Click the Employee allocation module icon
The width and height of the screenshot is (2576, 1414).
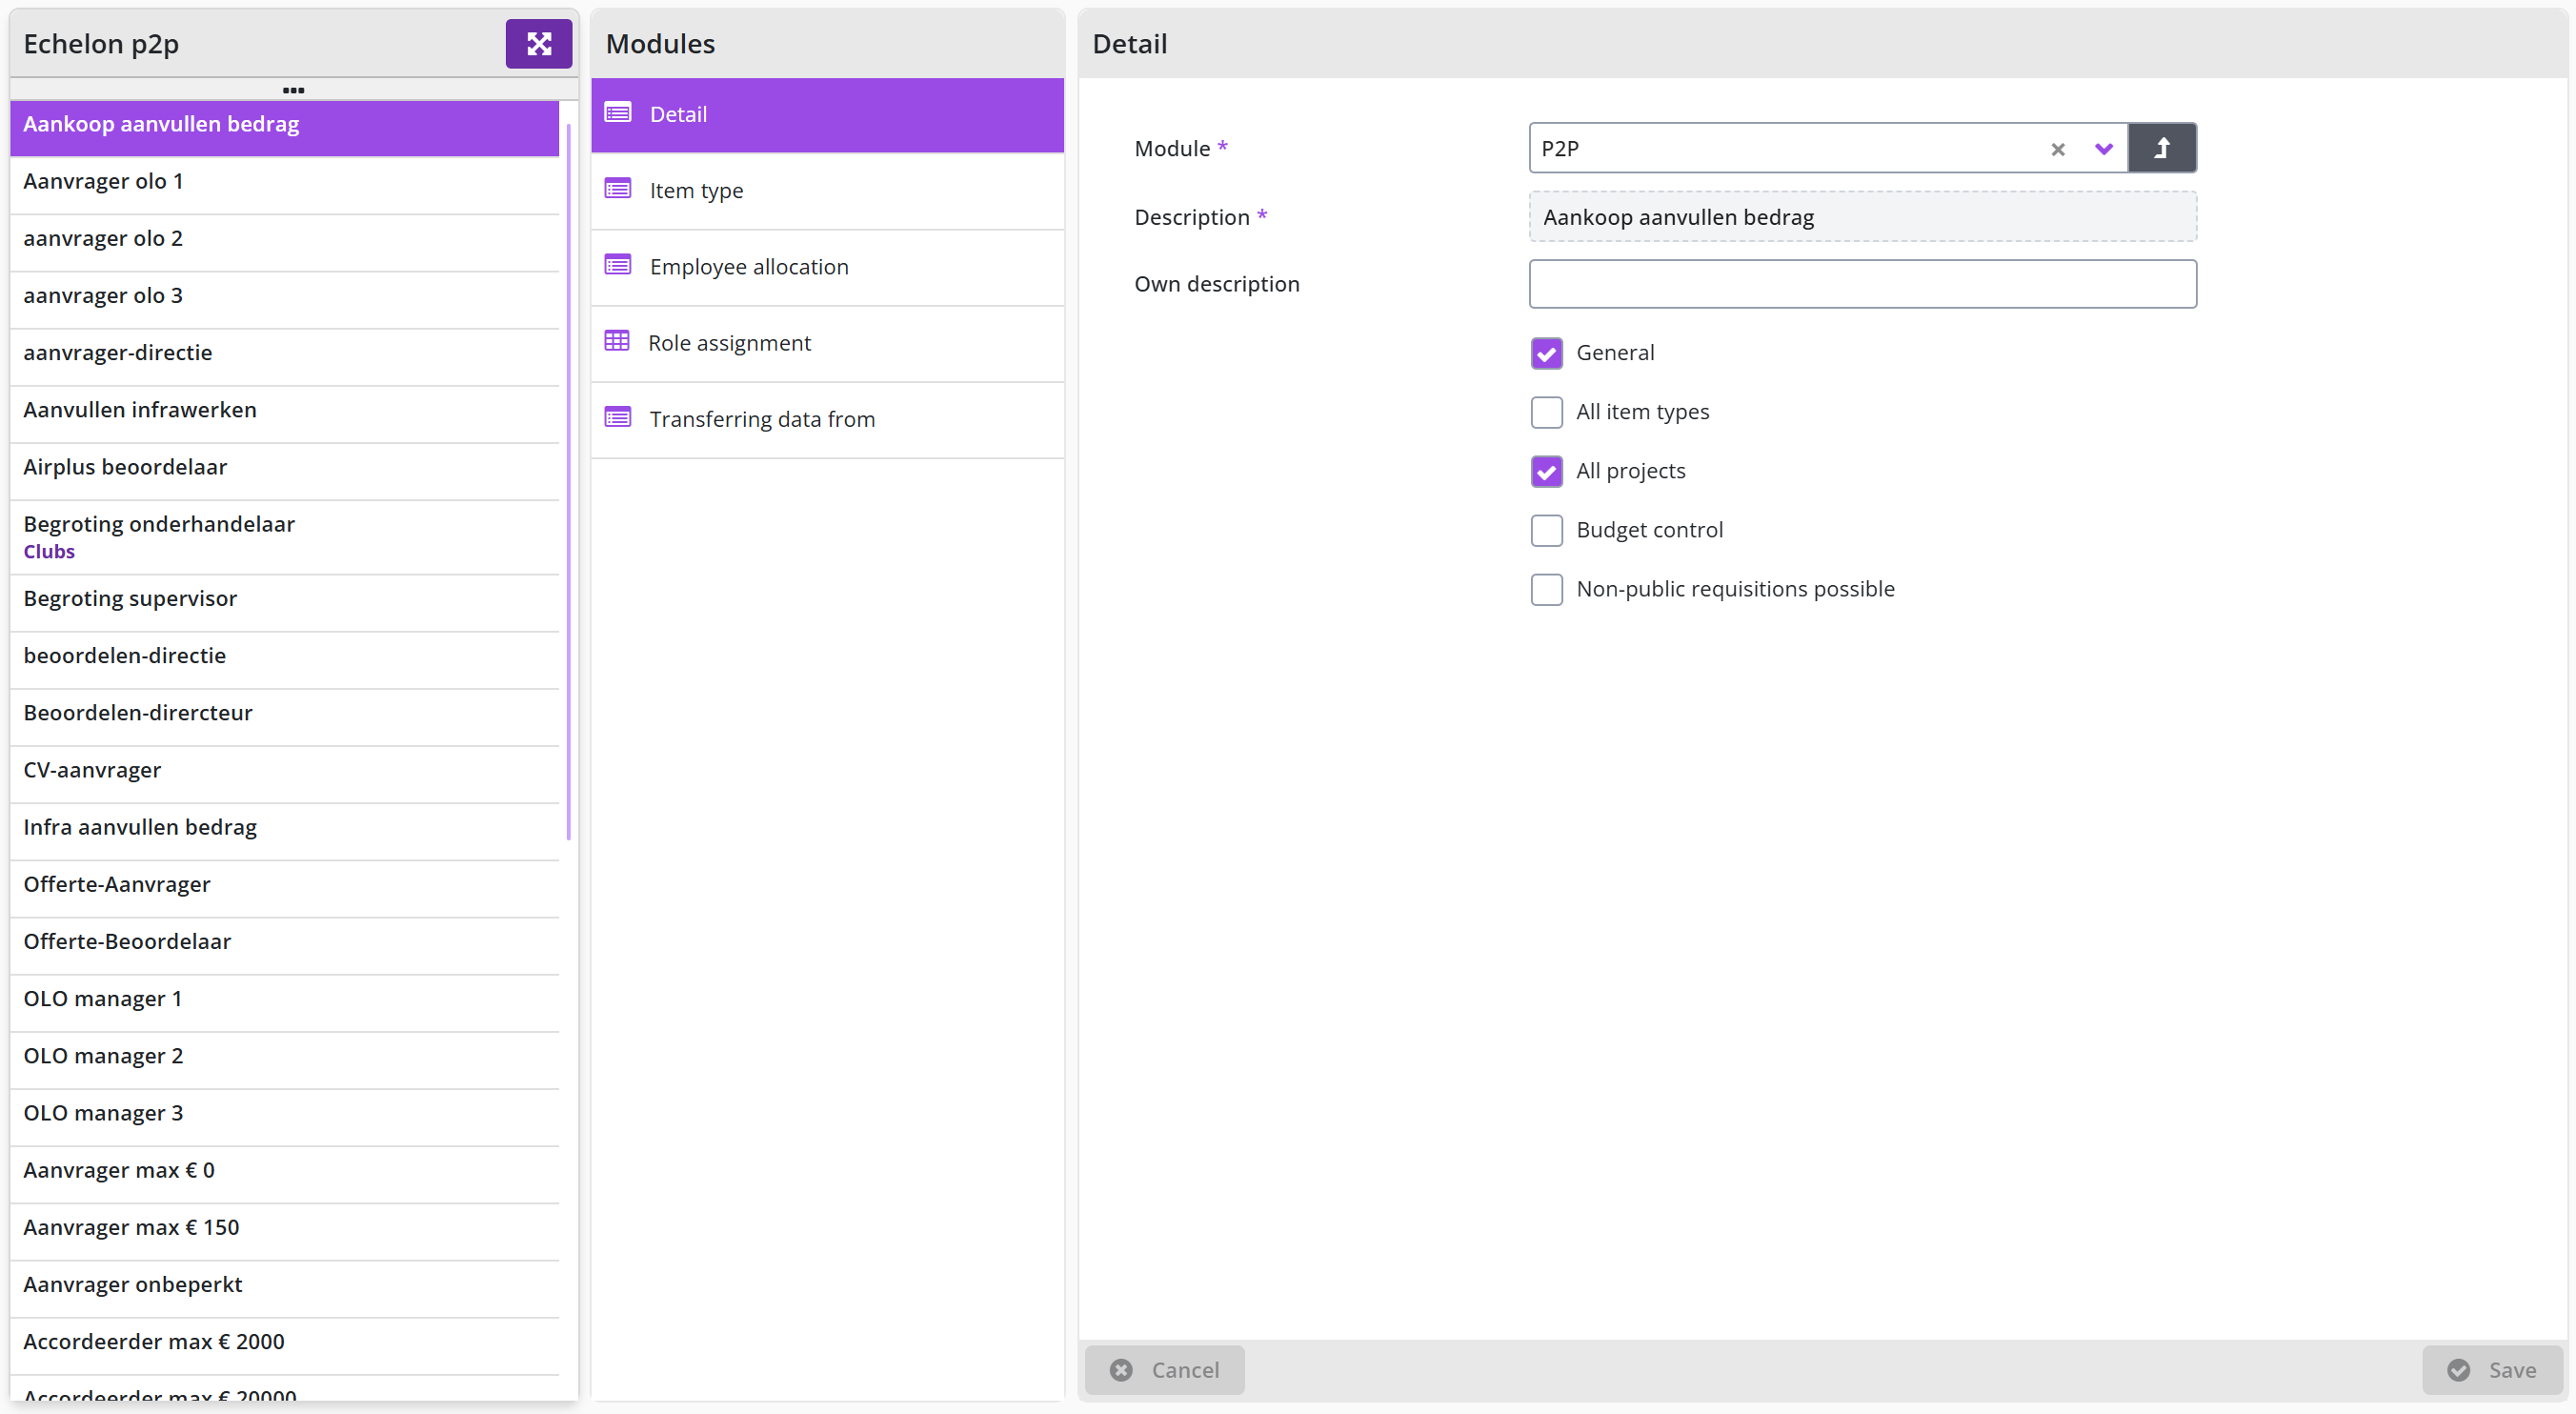[618, 265]
